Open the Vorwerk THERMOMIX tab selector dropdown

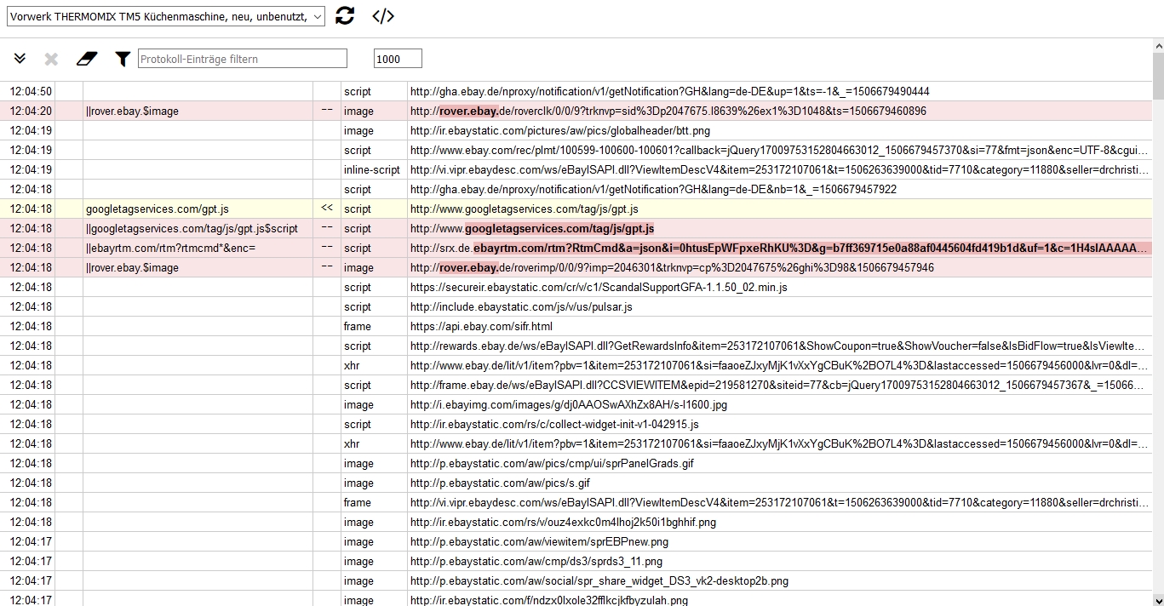166,16
